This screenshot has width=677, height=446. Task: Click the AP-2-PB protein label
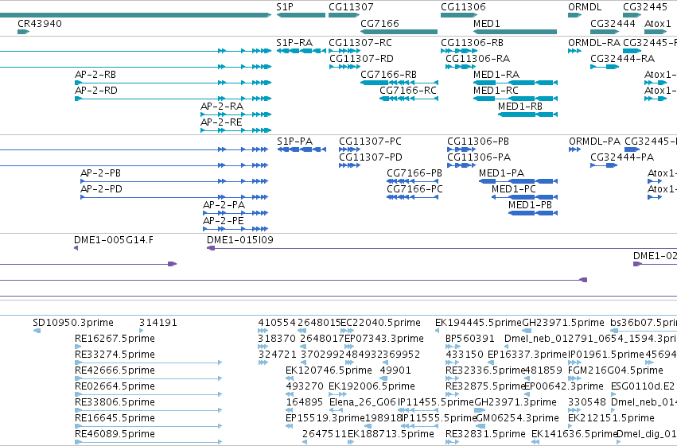click(100, 173)
